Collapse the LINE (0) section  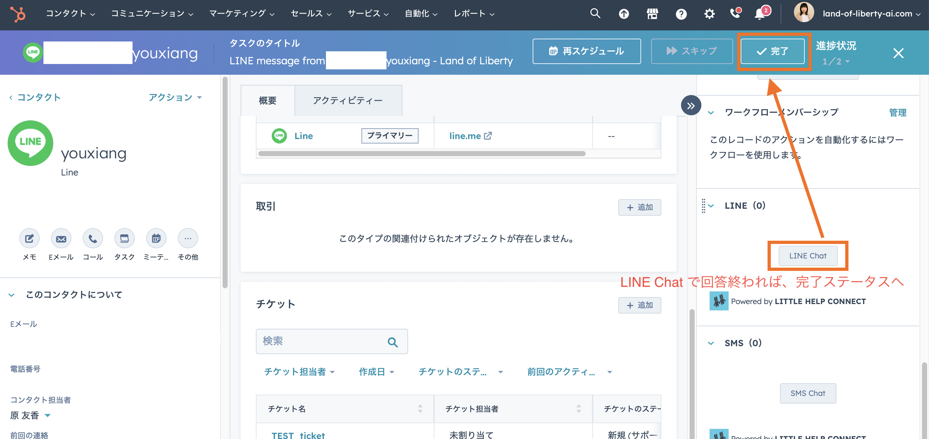point(711,205)
